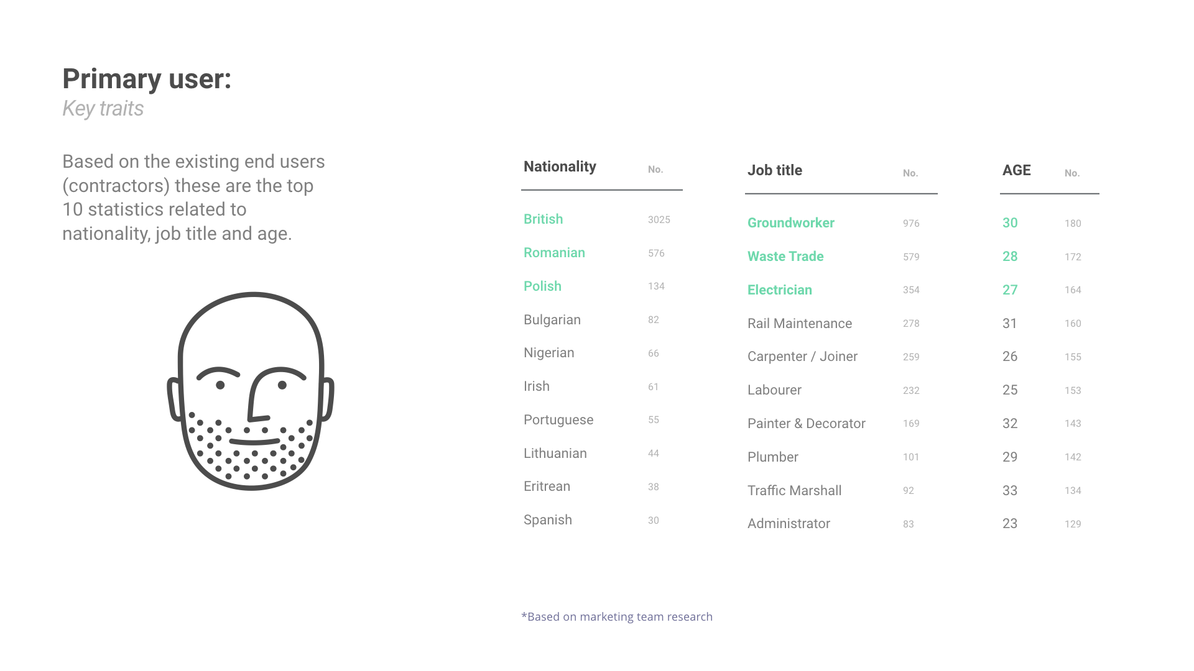Click the Waste Trade job title

click(x=785, y=257)
